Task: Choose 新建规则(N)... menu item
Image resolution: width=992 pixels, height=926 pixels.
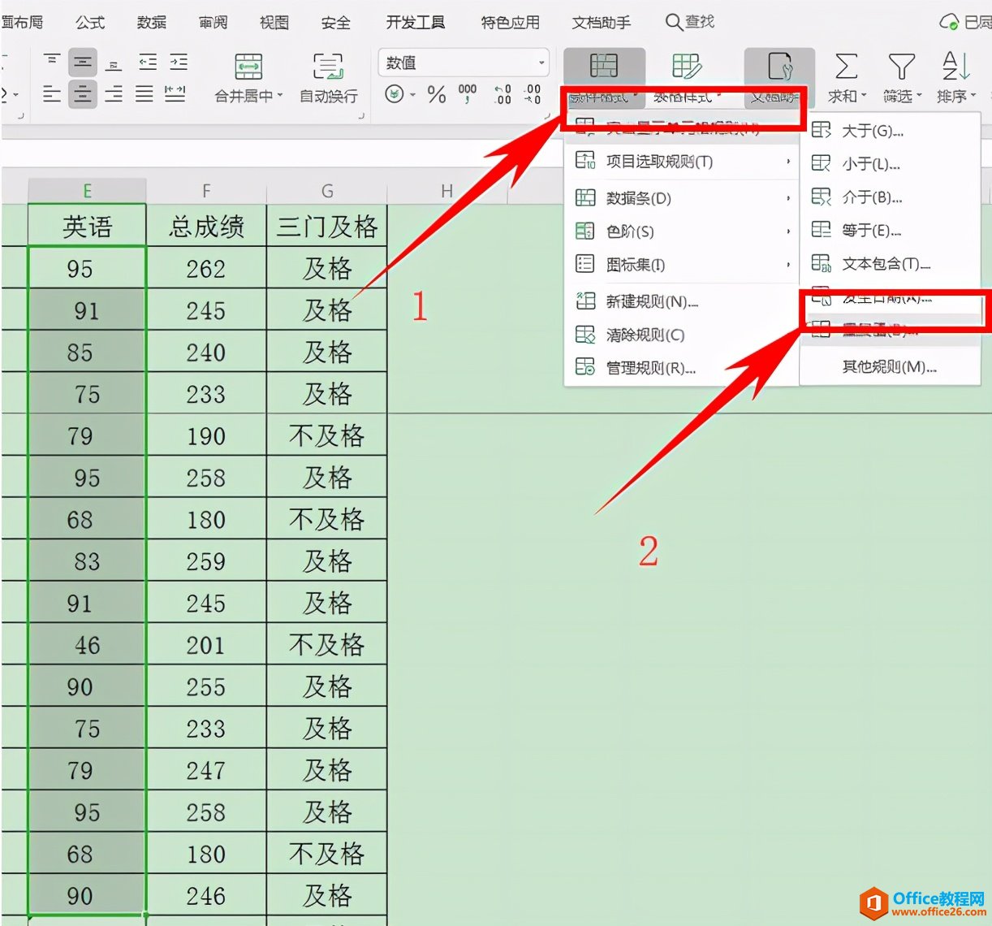Action: point(682,301)
